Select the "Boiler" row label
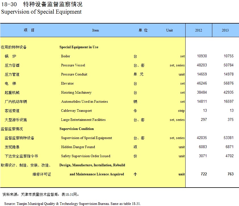Image resolution: width=239 pixels, height=206 pixels. [65, 56]
